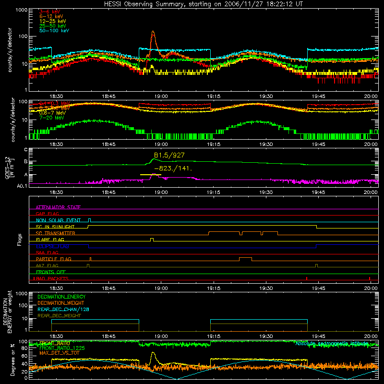
Task: Select the 3-6 keV legend label
Action: [x=49, y=12]
